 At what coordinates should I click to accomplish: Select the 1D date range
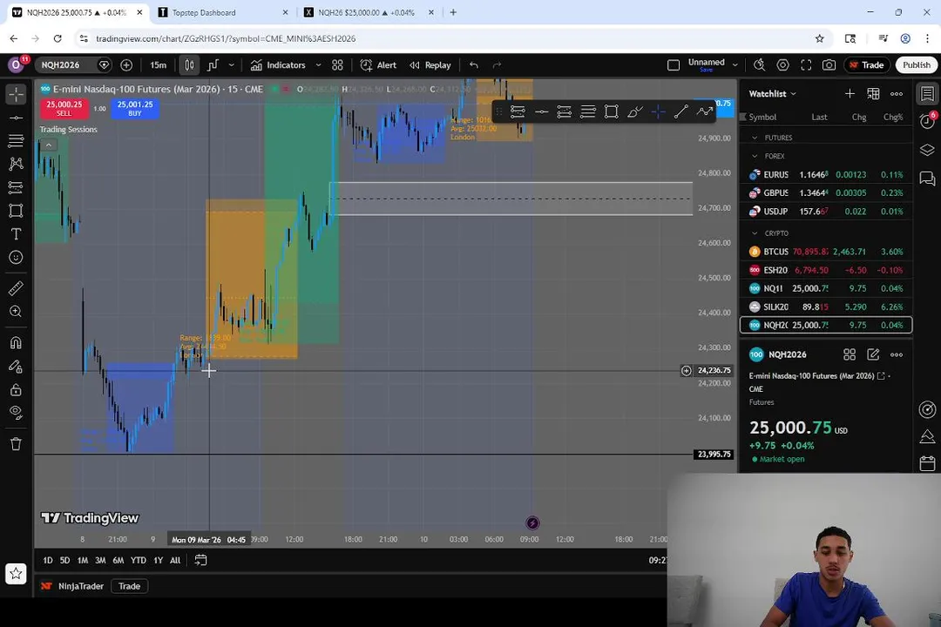coord(47,560)
